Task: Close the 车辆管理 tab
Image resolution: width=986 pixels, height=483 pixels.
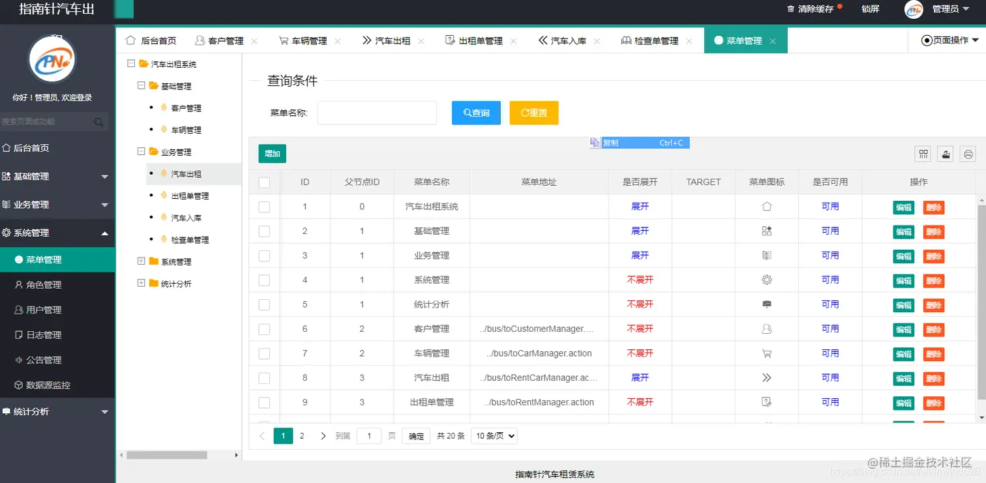Action: click(x=338, y=41)
